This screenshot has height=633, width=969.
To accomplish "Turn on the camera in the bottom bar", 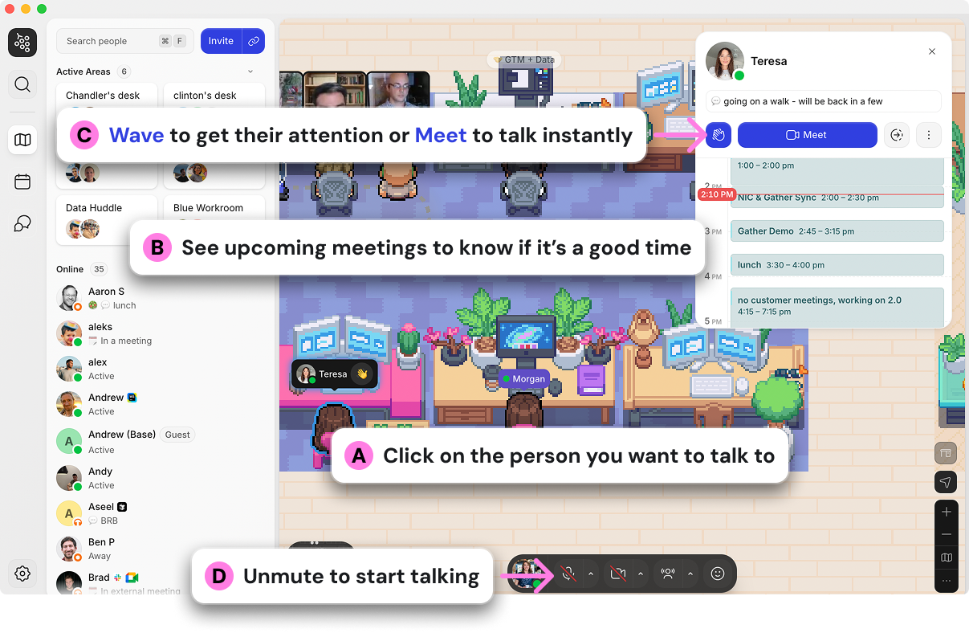I will (619, 574).
